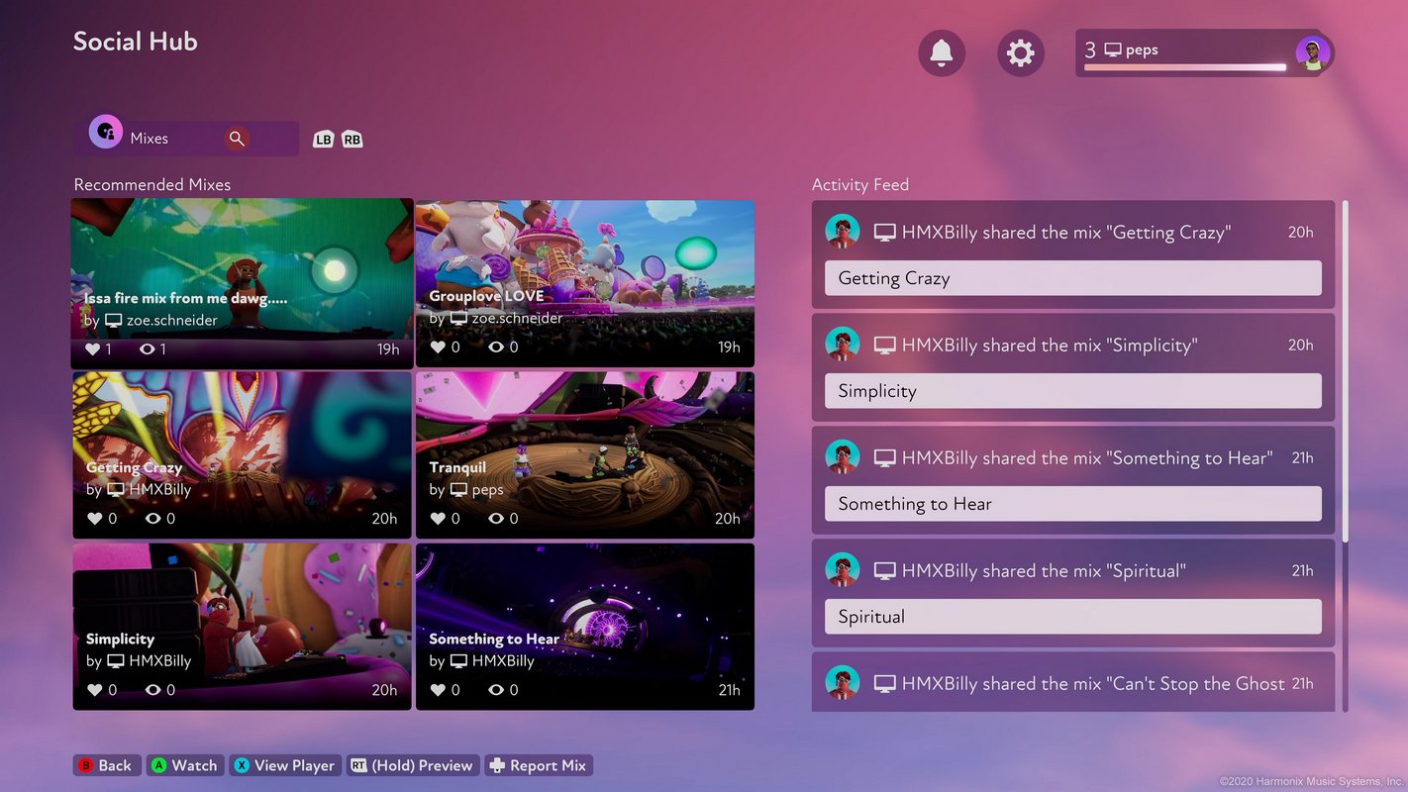Select the Back button
The image size is (1408, 792).
tap(104, 765)
